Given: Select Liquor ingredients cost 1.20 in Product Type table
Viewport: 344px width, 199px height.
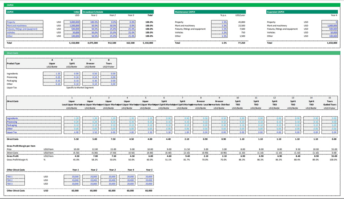Looking at the screenshot, I should [52, 74].
